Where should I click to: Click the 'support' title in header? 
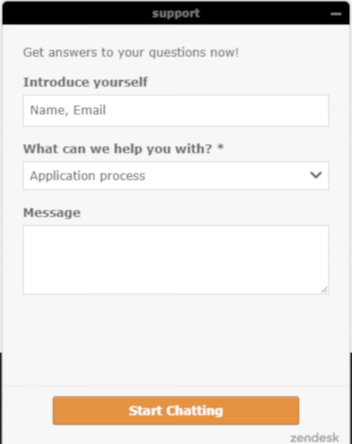point(176,13)
